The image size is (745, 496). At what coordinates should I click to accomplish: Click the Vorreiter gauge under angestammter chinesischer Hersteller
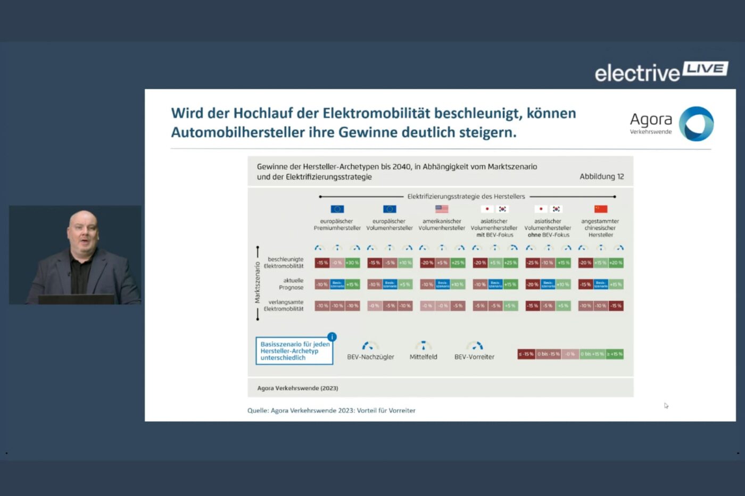pyautogui.click(x=618, y=248)
